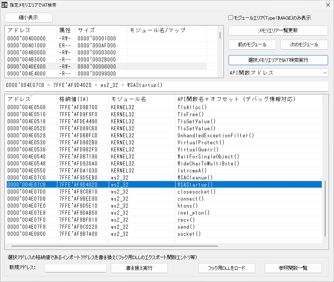Click the 書き換え実行 button
Screen dimensions: 334x282
(139, 268)
